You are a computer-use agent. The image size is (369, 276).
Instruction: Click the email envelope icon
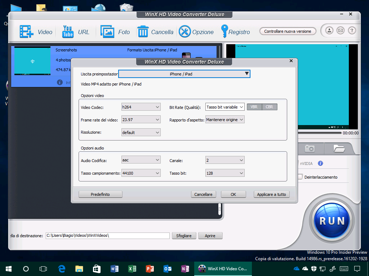pyautogui.click(x=341, y=31)
